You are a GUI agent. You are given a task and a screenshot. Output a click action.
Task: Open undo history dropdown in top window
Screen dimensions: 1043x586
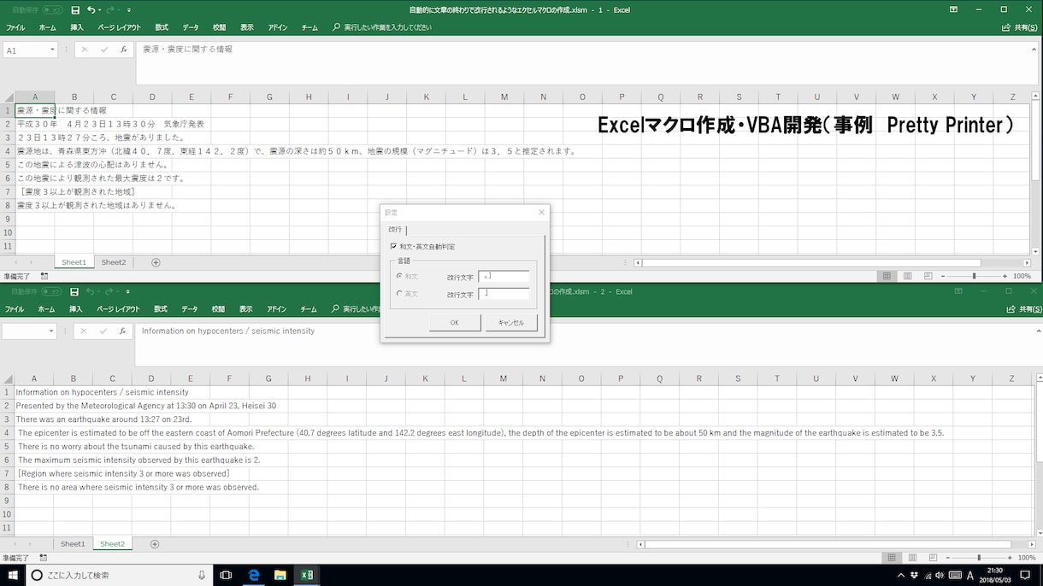(x=100, y=10)
